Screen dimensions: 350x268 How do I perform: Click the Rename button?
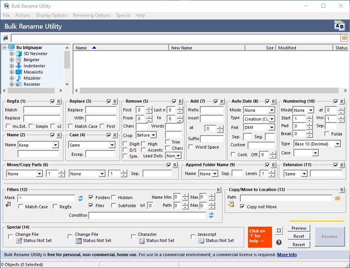coord(329,237)
